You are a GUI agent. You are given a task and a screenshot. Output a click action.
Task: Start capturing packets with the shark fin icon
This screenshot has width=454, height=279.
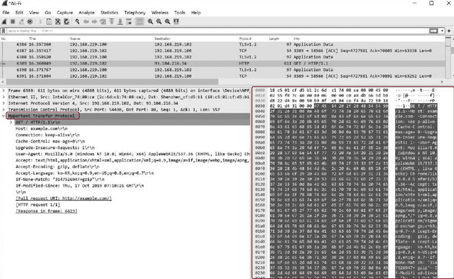pos(4,22)
